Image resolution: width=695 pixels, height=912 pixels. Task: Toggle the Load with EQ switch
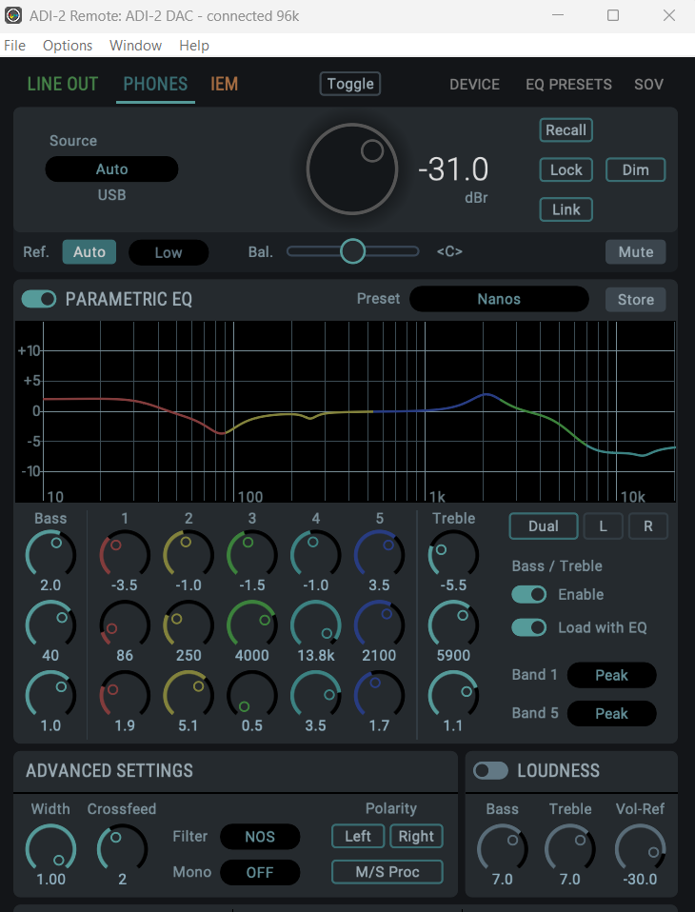pyautogui.click(x=528, y=627)
